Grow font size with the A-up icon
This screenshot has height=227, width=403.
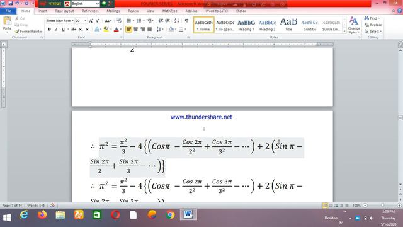[91, 21]
